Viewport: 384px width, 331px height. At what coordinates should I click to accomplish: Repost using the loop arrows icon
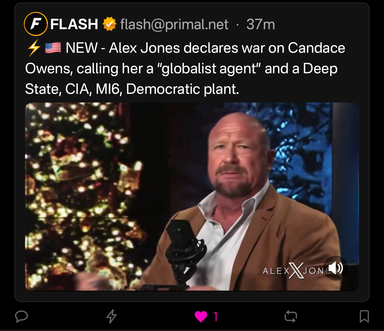(x=291, y=316)
